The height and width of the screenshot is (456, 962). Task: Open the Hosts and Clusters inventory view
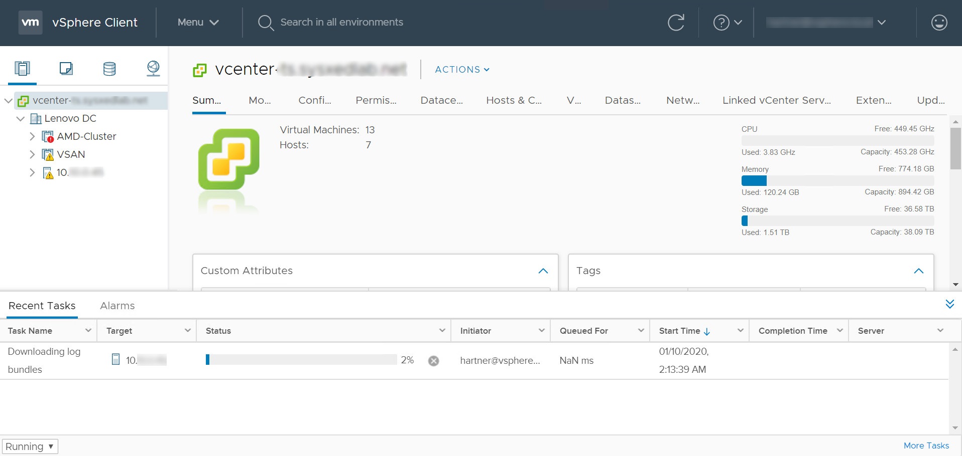pyautogui.click(x=23, y=68)
